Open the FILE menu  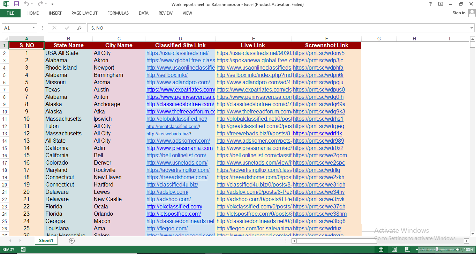click(10, 13)
